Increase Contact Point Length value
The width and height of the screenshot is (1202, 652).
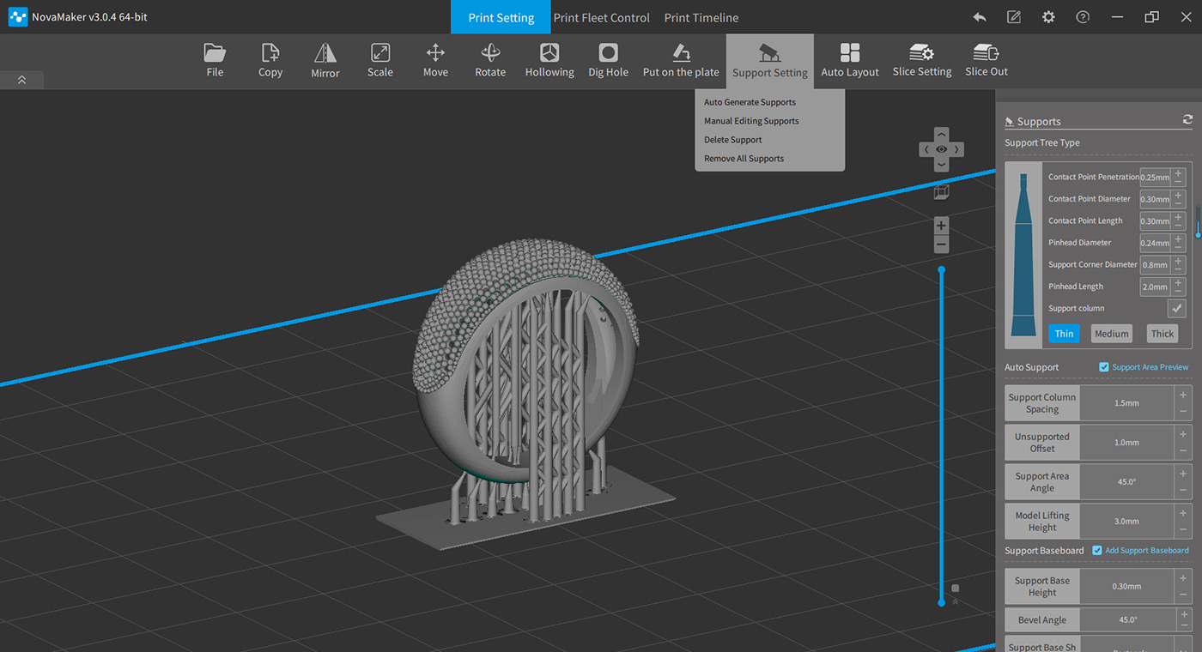coord(1179,216)
